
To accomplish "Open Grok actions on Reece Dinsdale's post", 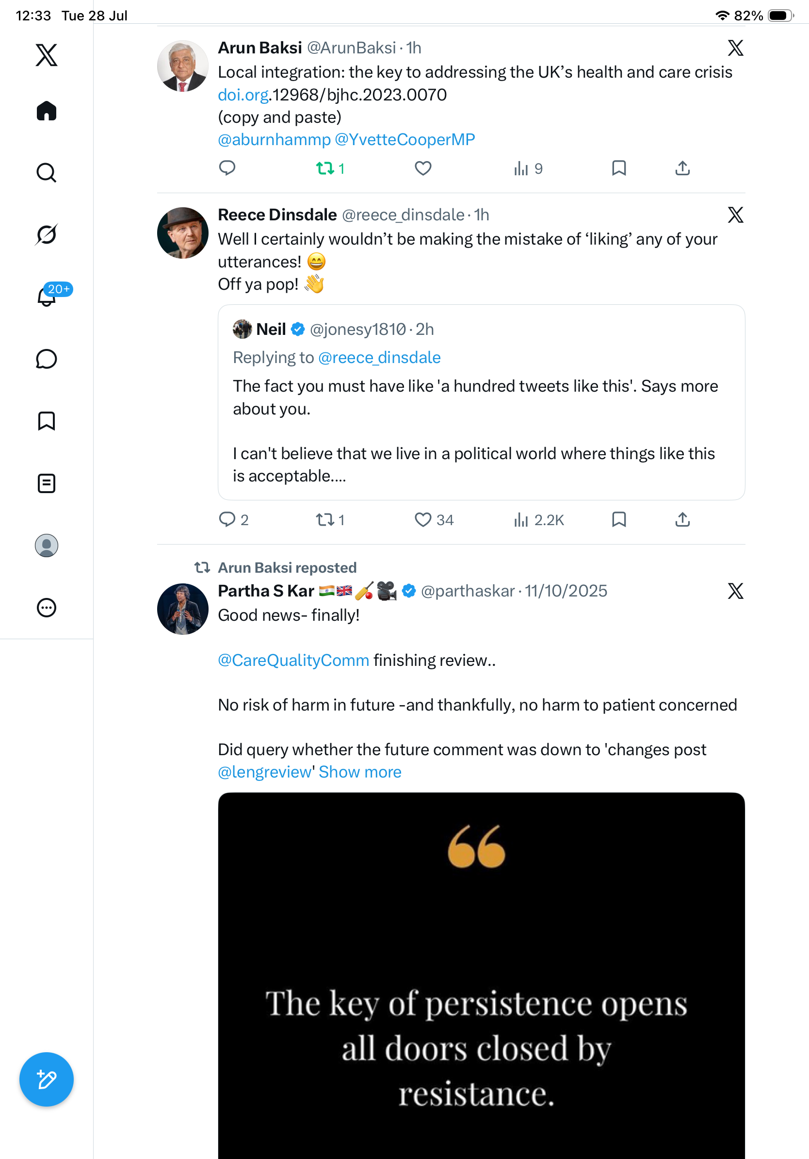I will pyautogui.click(x=735, y=215).
